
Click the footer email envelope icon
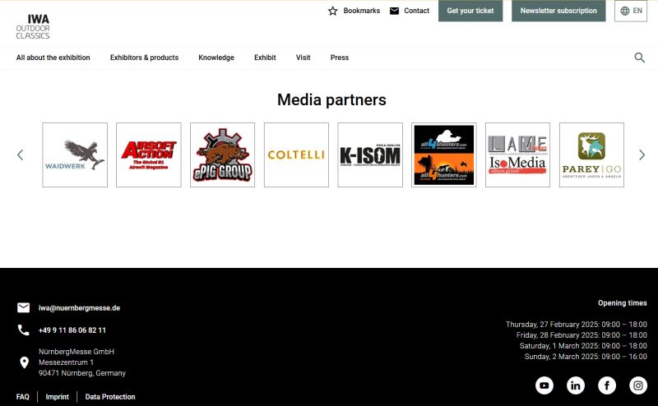(24, 308)
